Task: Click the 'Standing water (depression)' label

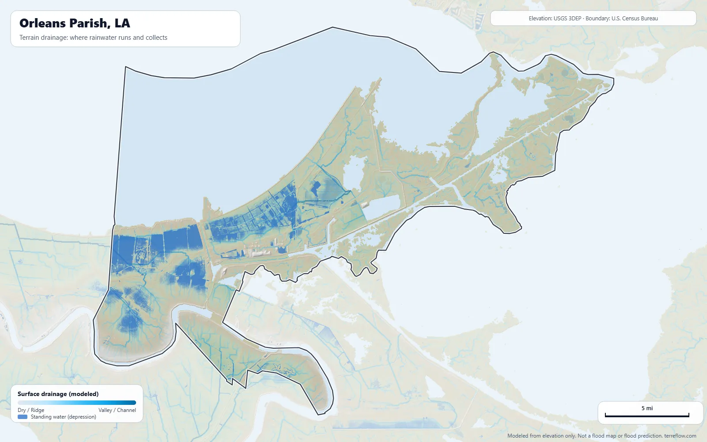Action: point(63,417)
